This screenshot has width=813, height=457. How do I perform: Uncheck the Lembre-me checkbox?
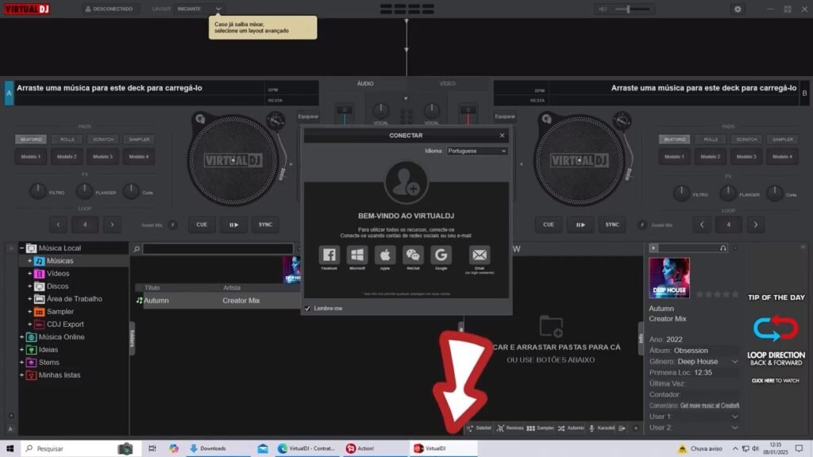click(x=307, y=308)
